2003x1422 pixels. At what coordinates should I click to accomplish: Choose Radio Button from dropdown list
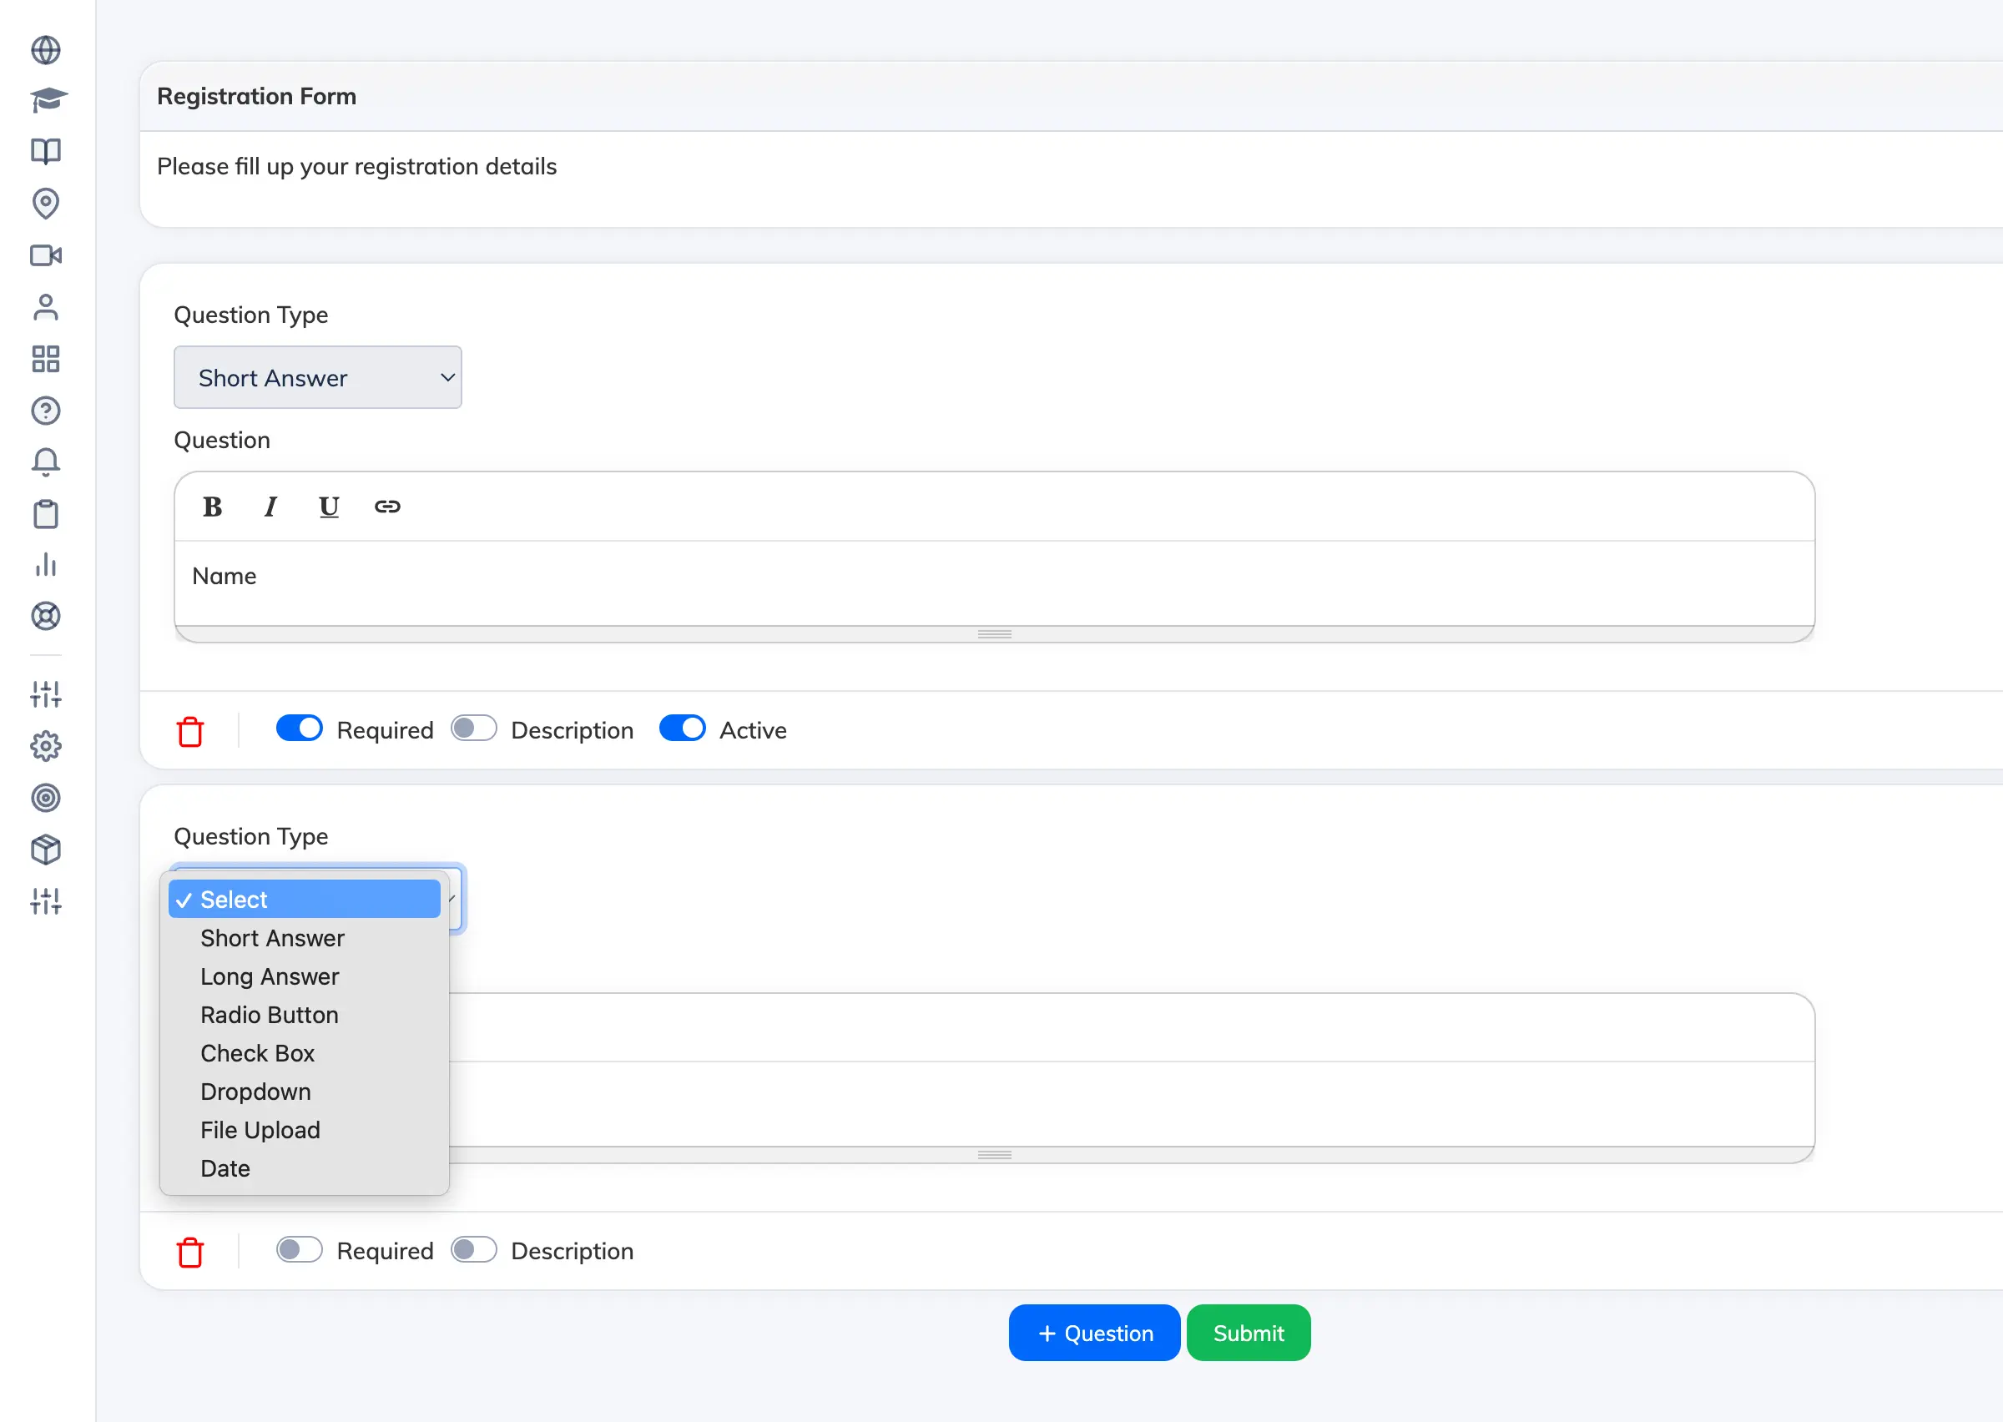click(269, 1015)
